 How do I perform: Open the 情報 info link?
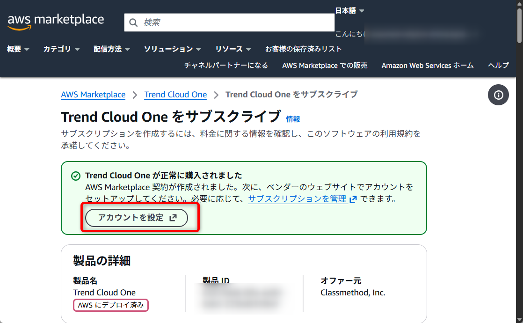[x=293, y=119]
